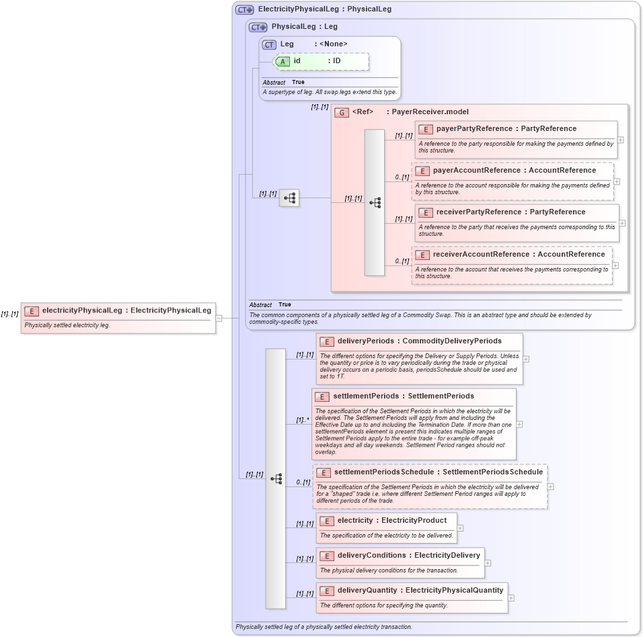
Task: Select receiverAccountReference : AccountReference label
Action: tap(519, 255)
